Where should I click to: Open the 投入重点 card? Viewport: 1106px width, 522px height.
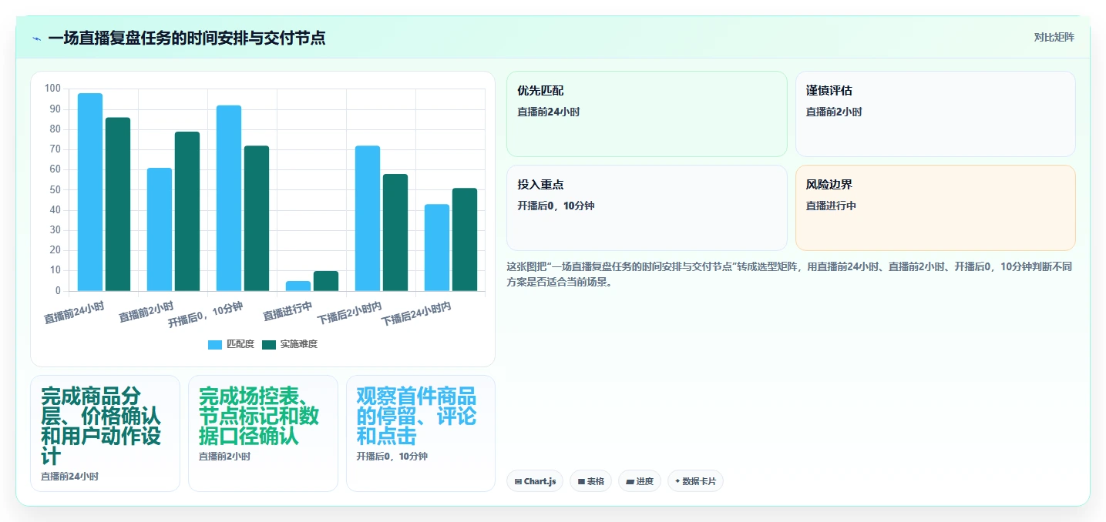647,208
